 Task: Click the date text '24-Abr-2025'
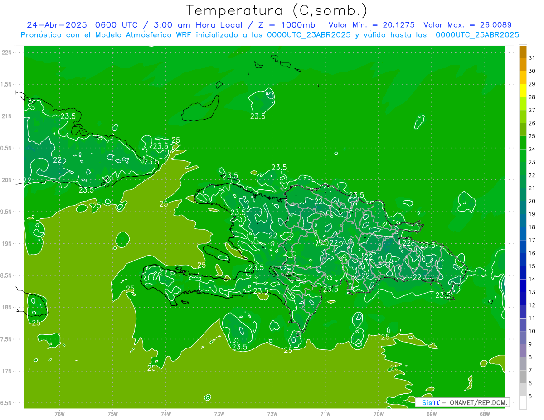click(x=57, y=25)
